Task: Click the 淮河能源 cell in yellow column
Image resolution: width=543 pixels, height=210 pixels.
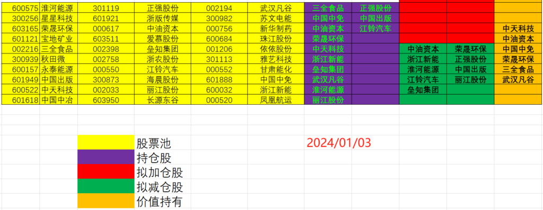Action: (x=57, y=8)
